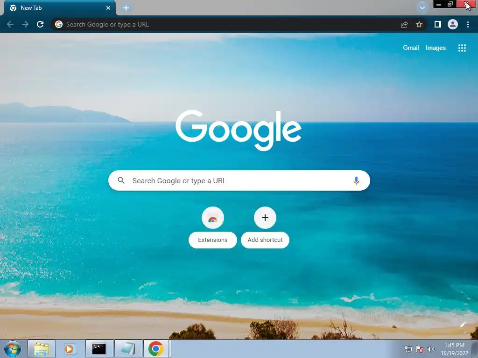This screenshot has height=358, width=478.
Task: Open Windows Explorer from the taskbar
Action: click(42, 349)
